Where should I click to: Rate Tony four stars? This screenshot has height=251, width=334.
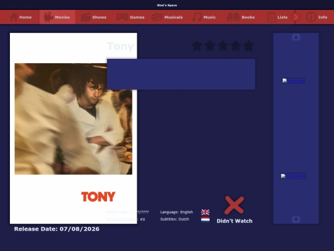236,46
